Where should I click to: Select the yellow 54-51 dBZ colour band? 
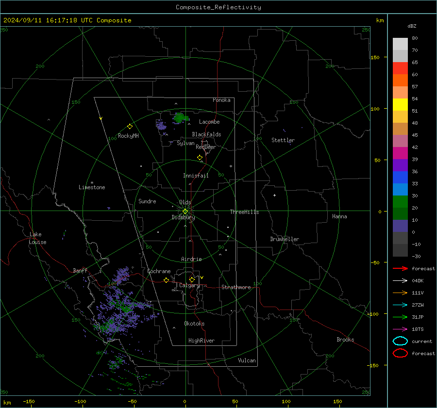(x=400, y=105)
